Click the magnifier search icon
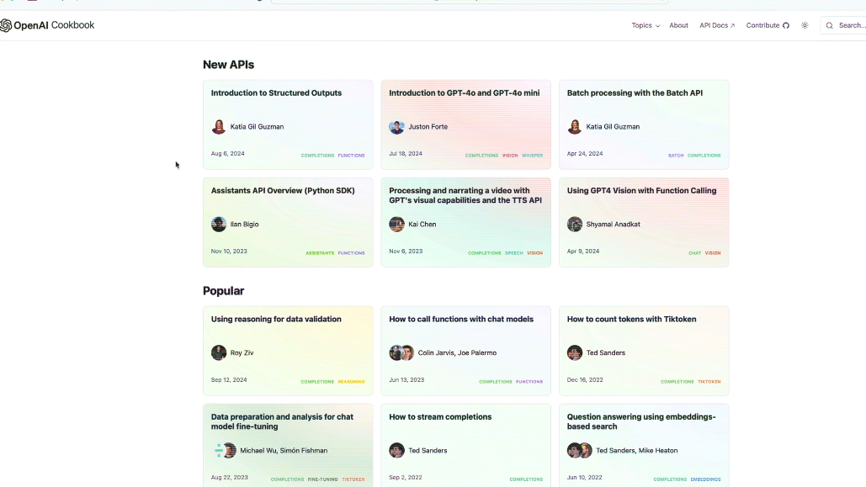This screenshot has height=487, width=866. click(x=829, y=25)
